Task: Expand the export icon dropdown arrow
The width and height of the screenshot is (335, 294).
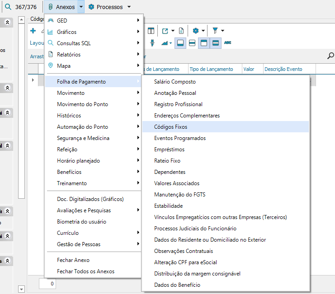Action: pyautogui.click(x=173, y=31)
